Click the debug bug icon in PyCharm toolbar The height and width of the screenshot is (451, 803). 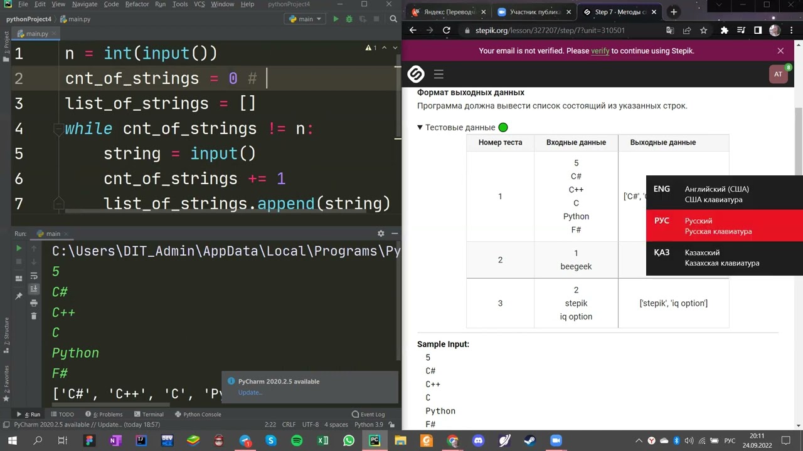pyautogui.click(x=348, y=19)
